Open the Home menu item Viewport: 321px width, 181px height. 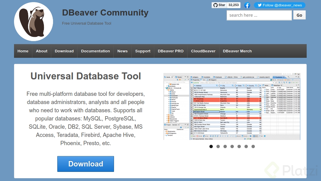[x=23, y=51]
